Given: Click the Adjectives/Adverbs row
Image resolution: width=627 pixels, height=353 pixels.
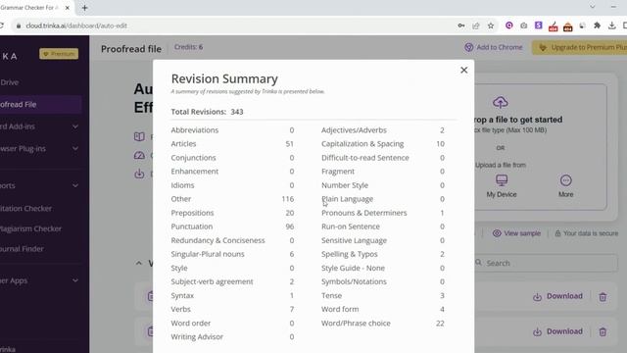Looking at the screenshot, I should (383, 130).
